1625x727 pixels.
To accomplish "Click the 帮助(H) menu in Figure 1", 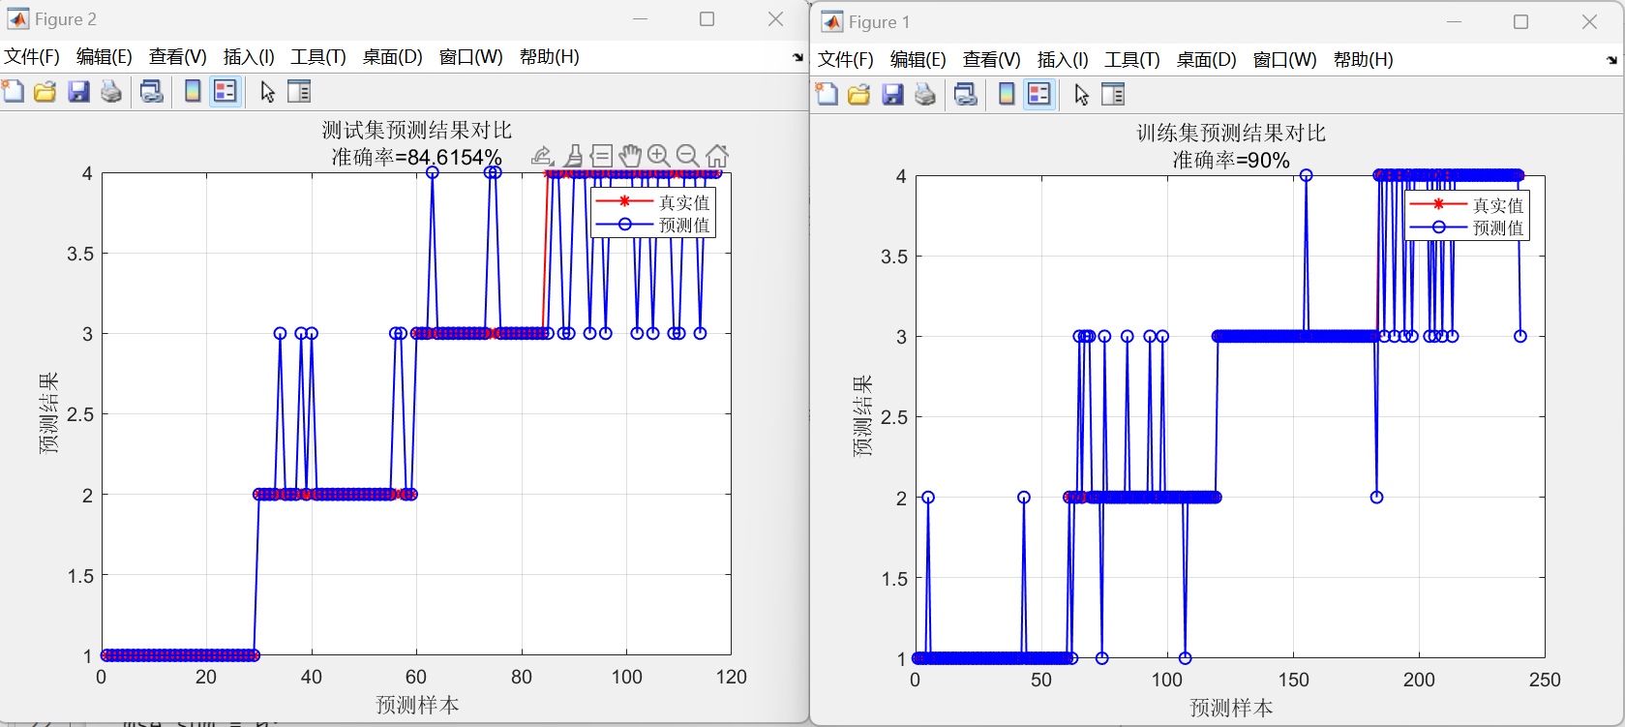I will tap(1363, 60).
